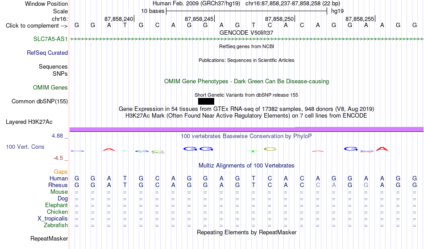Click the Gaps label in Multiz alignment

click(61, 171)
